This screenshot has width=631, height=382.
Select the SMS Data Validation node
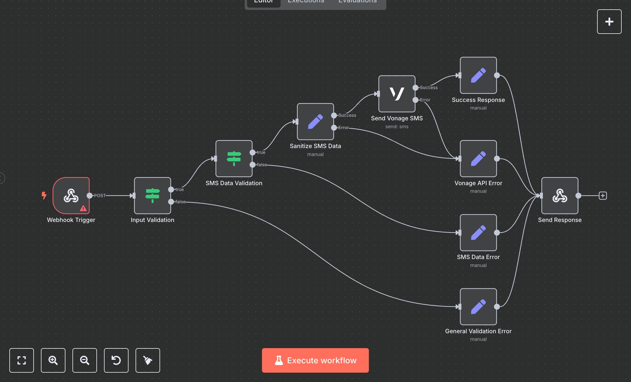pyautogui.click(x=234, y=158)
